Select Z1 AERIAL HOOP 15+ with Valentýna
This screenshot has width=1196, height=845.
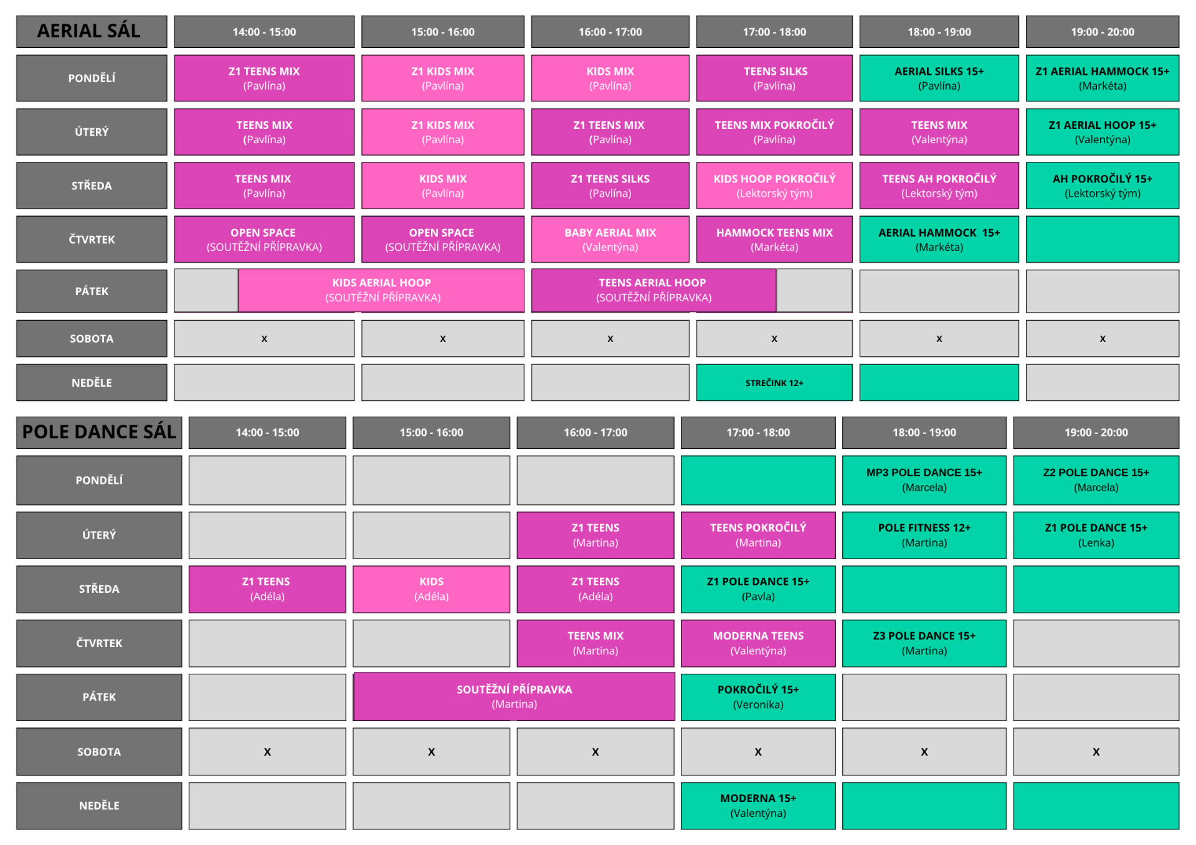tap(1102, 131)
